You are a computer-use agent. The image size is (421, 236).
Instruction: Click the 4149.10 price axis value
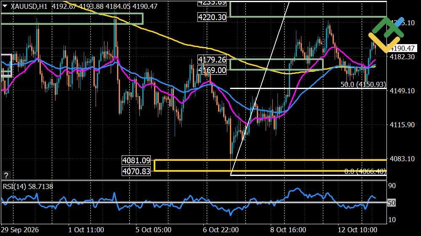click(402, 91)
